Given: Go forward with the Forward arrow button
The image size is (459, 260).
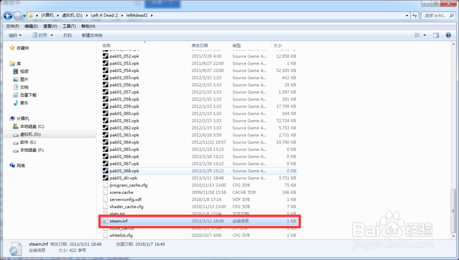Looking at the screenshot, I should tap(17, 16).
